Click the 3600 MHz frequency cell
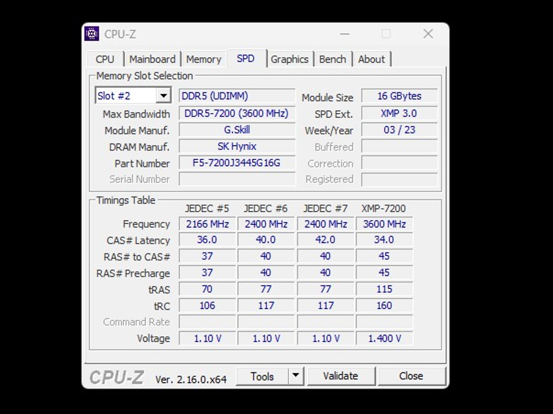This screenshot has height=414, width=553. tap(384, 224)
